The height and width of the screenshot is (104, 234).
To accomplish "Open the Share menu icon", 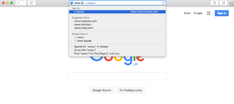I will pyautogui.click(x=214, y=3).
